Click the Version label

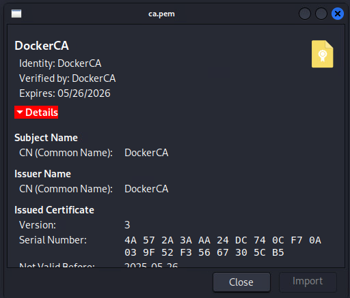[x=38, y=225]
